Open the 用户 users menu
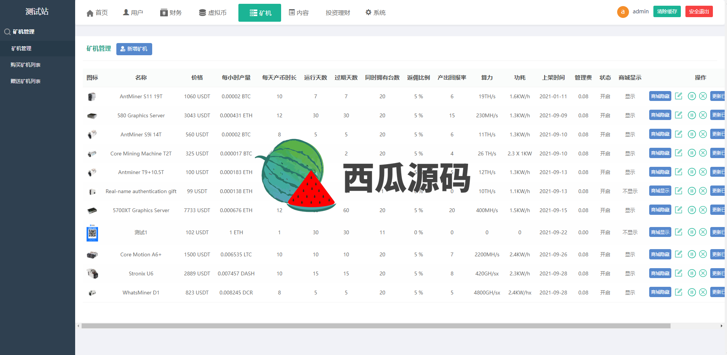Viewport: 727px width, 355px height. (133, 13)
